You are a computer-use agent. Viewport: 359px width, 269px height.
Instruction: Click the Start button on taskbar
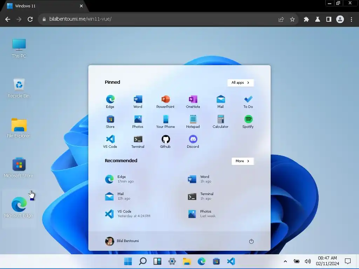(x=128, y=261)
